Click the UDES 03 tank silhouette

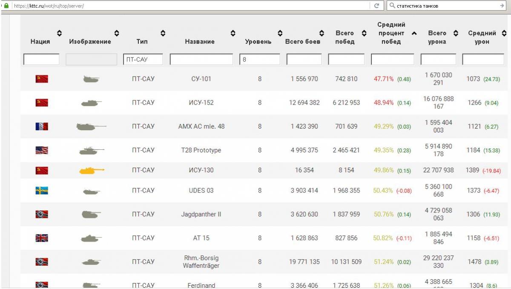(x=91, y=192)
